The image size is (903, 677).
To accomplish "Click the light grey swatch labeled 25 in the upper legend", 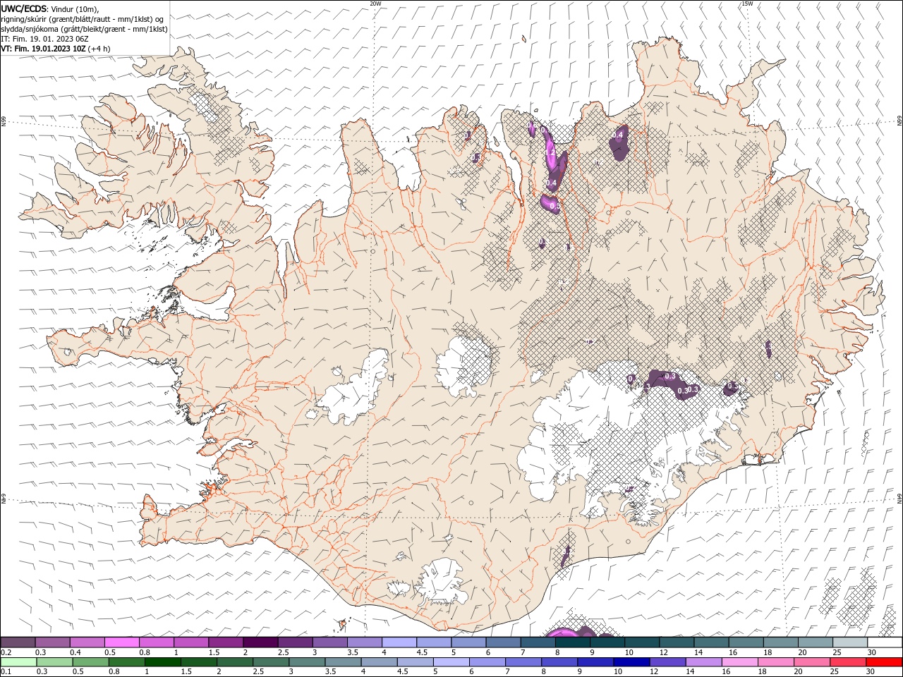I will point(850,642).
